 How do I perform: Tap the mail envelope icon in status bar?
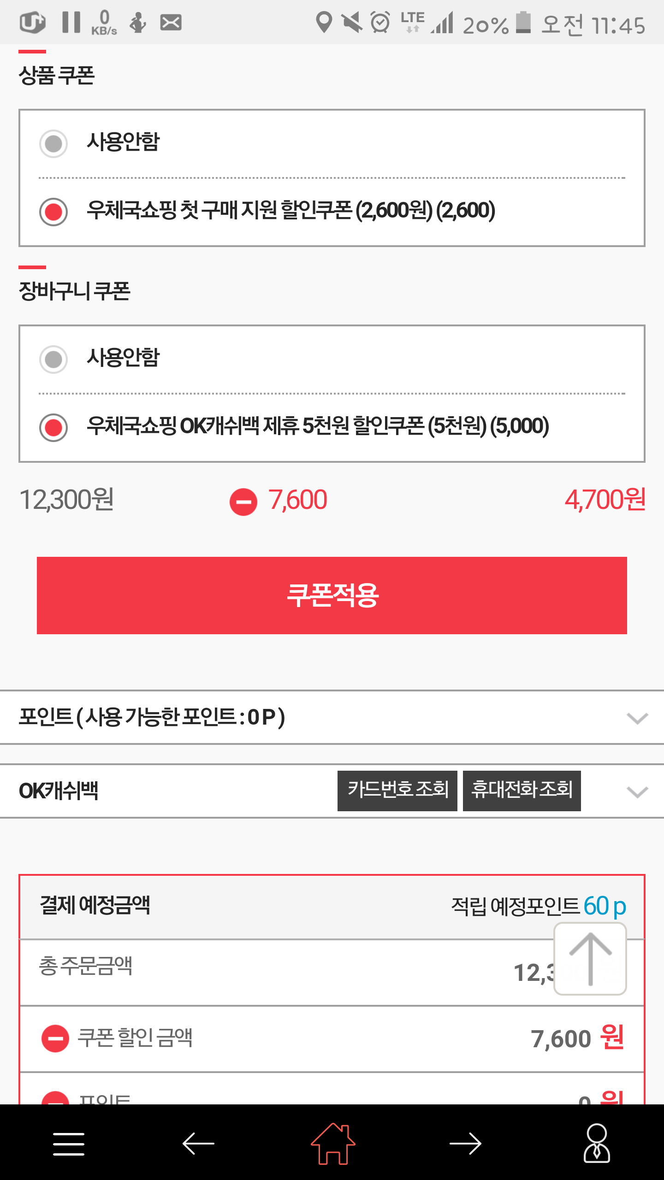pos(171,22)
